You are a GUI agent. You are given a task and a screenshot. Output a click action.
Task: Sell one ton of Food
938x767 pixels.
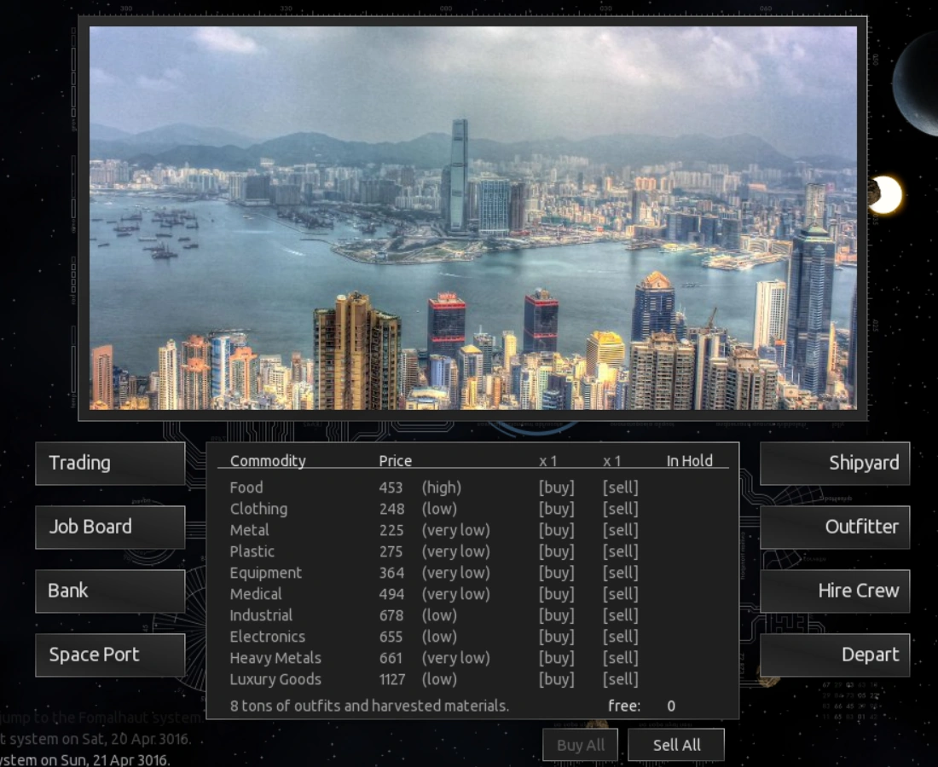(x=620, y=487)
